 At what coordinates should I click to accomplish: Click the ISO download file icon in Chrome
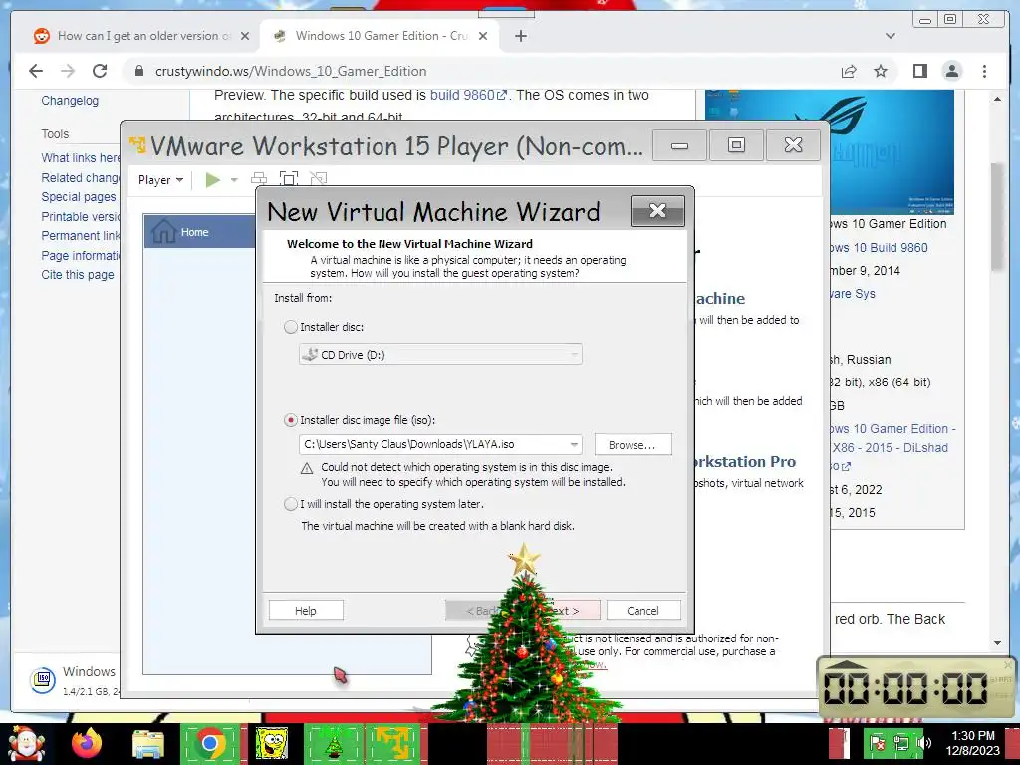click(x=43, y=680)
